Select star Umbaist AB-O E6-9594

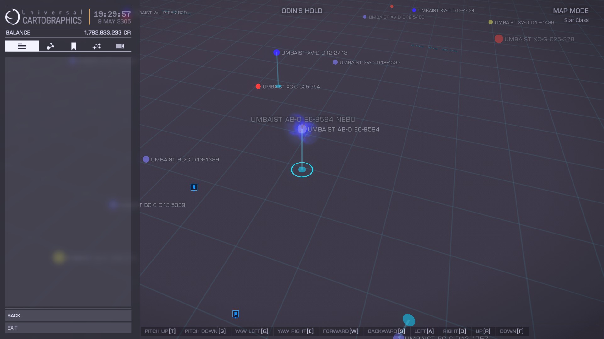point(302,129)
